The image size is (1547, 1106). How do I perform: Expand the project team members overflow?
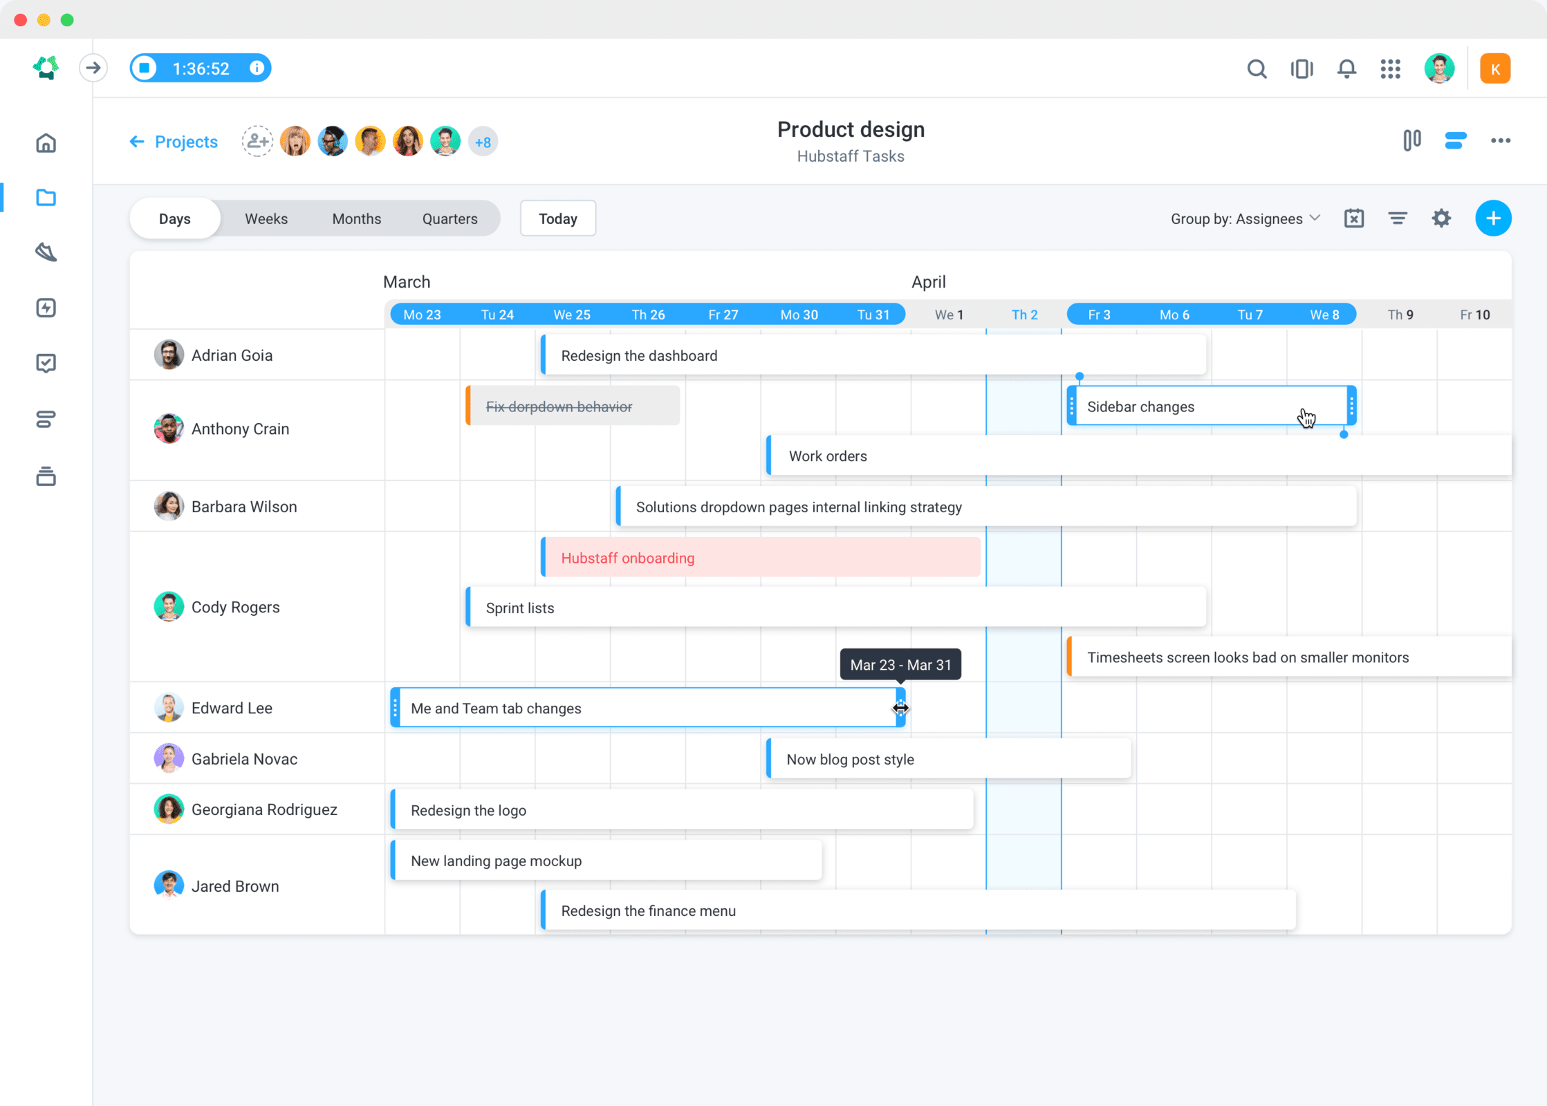pyautogui.click(x=483, y=142)
